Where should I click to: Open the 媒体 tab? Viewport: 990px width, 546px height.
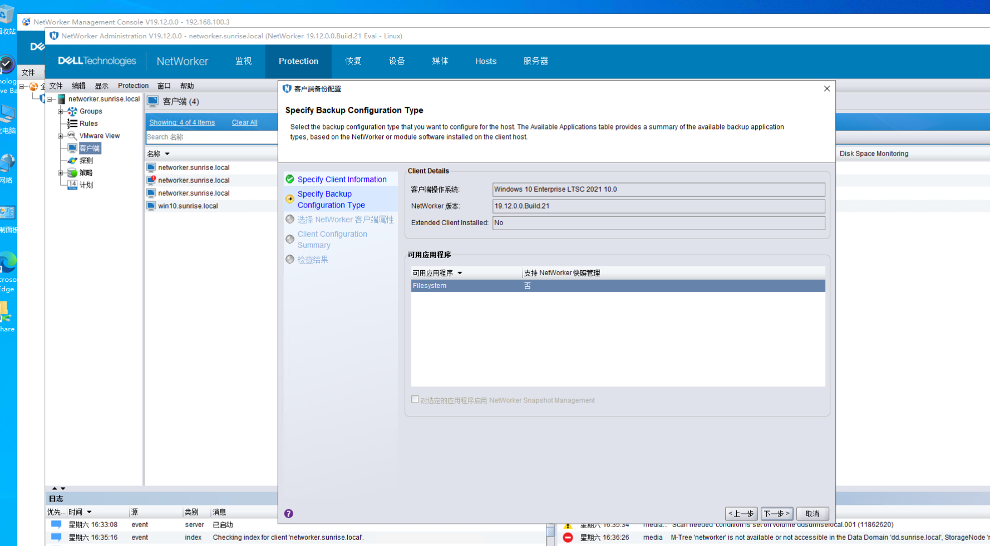(440, 61)
